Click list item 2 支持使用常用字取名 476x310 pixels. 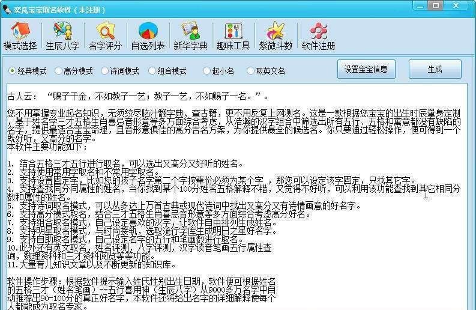83,172
